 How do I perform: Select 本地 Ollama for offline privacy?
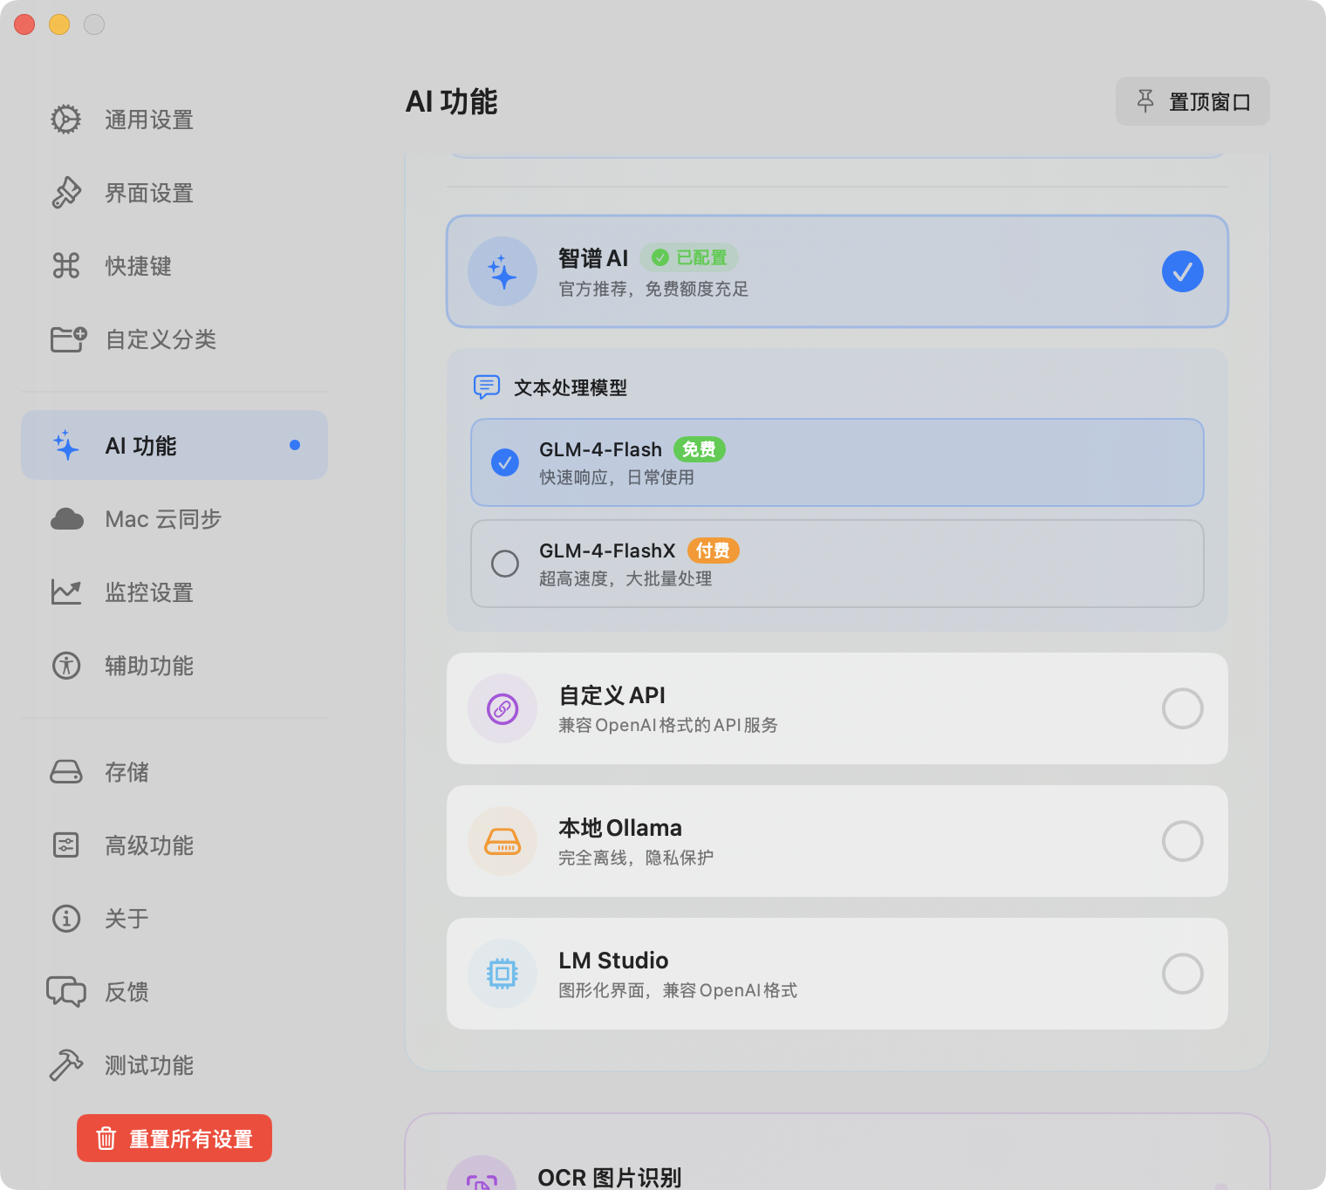pos(1182,841)
